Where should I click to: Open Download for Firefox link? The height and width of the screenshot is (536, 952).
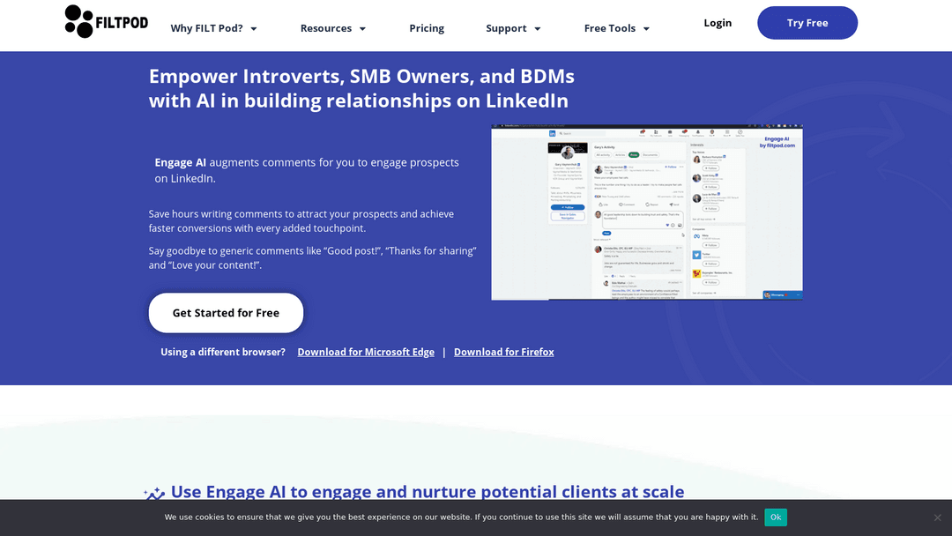[504, 352]
